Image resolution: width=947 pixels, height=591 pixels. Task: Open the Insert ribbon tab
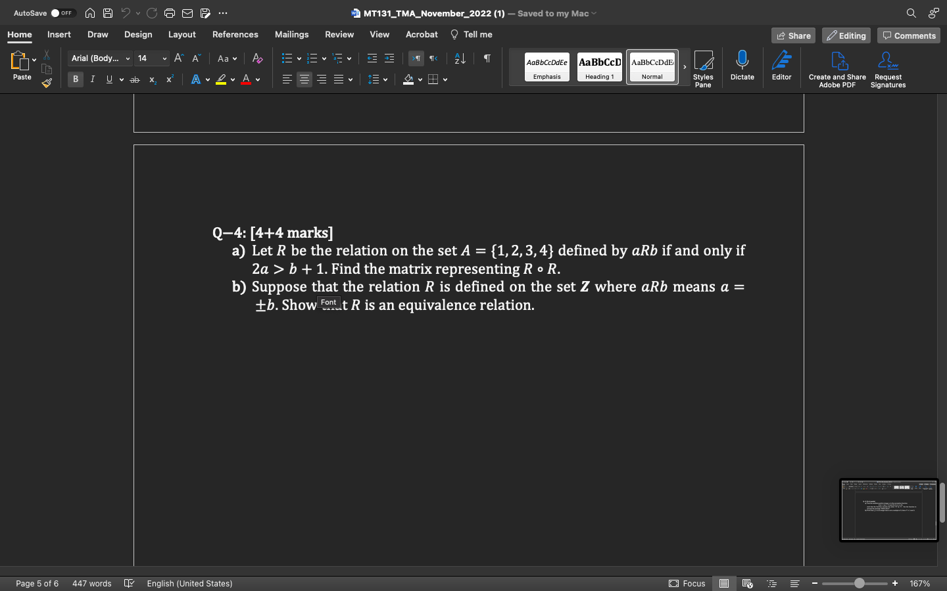59,35
